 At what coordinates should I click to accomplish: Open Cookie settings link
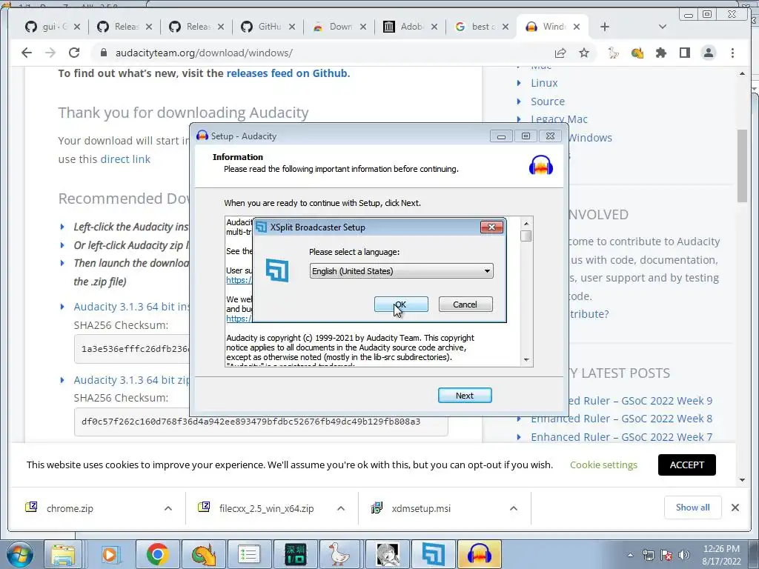coord(603,465)
